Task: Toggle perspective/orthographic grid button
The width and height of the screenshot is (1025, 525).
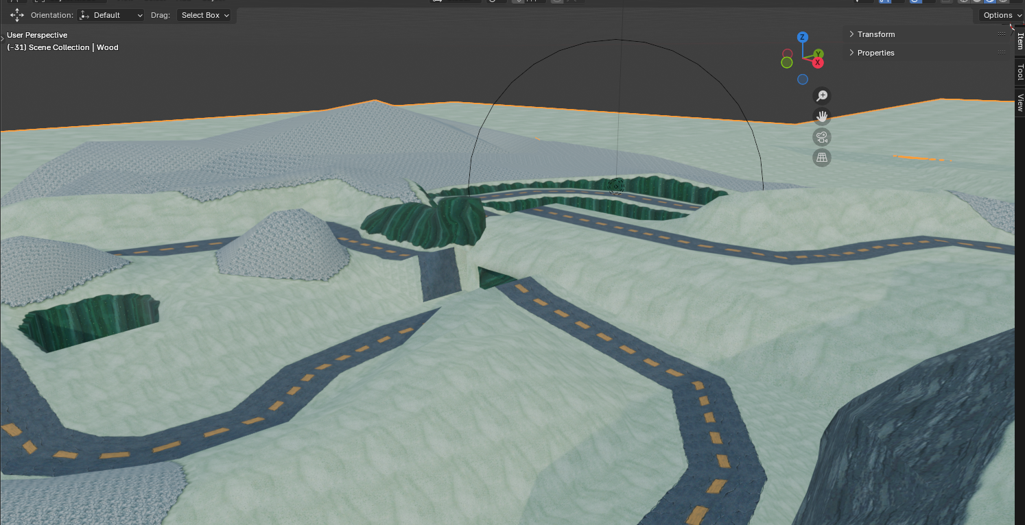Action: click(822, 158)
